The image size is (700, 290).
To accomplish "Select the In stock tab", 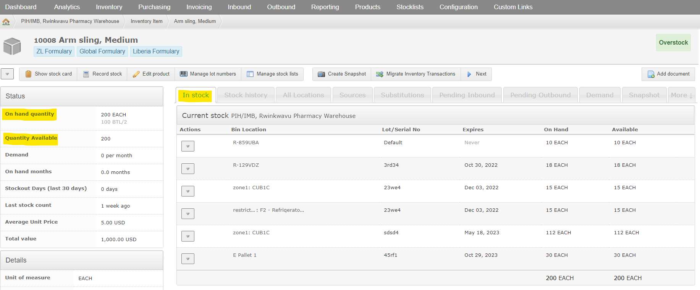I will point(196,95).
